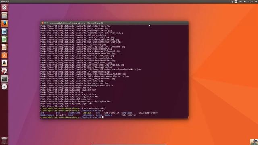Click the sampleFilesAndDesignPatterns.htm output line

pos(77,85)
